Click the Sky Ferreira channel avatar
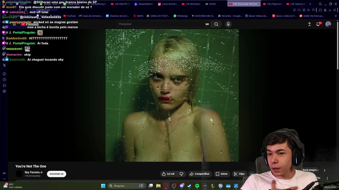Image resolution: width=339 pixels, height=190 pixels. 19,174
